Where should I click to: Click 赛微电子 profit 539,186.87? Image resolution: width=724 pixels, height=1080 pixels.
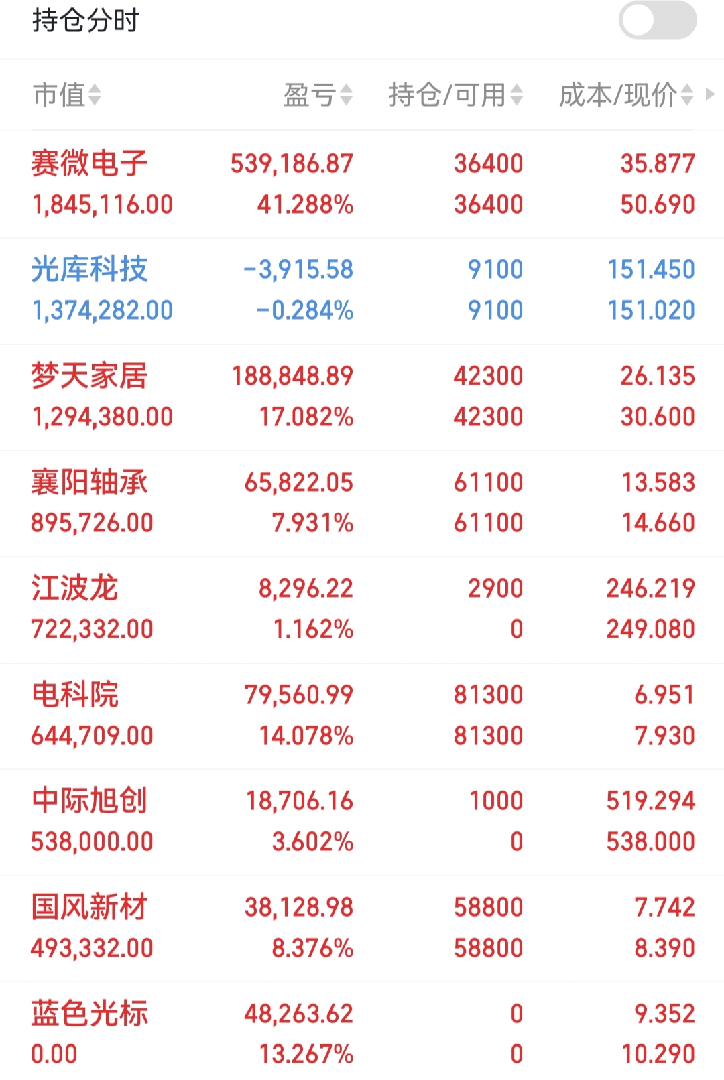coord(292,163)
